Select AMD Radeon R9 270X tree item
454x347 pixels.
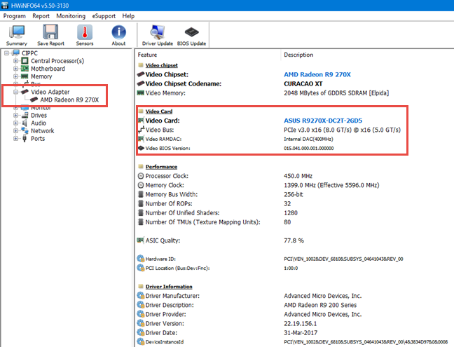point(69,100)
